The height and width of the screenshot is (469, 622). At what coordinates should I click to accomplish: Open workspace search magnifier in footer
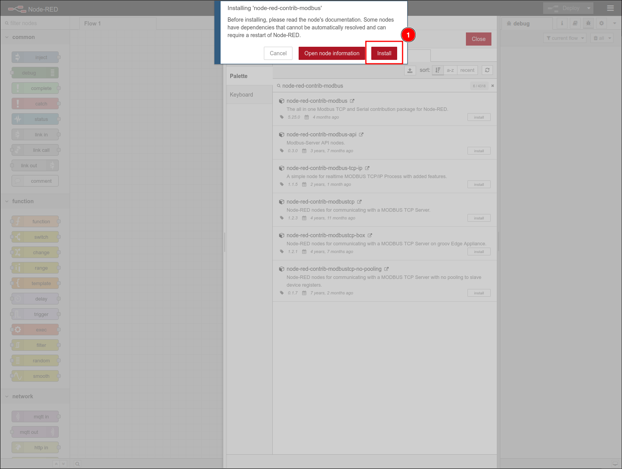[x=77, y=464]
